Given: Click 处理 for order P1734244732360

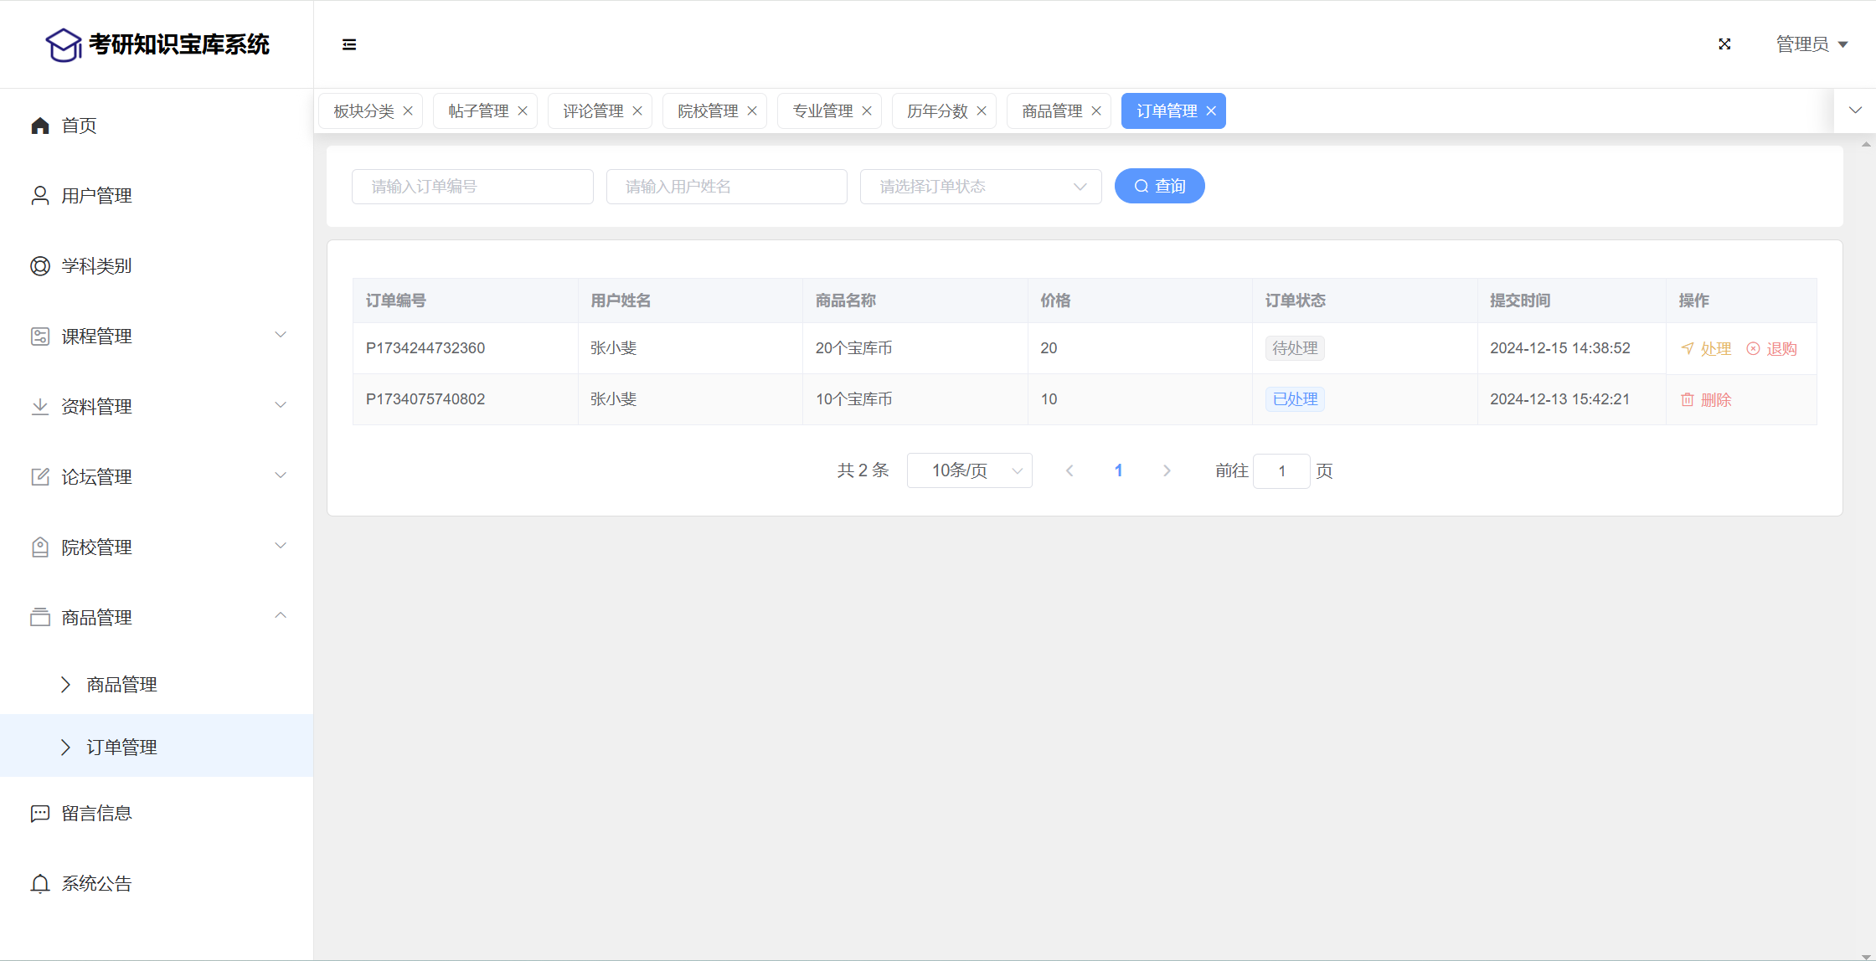Looking at the screenshot, I should click(1706, 349).
